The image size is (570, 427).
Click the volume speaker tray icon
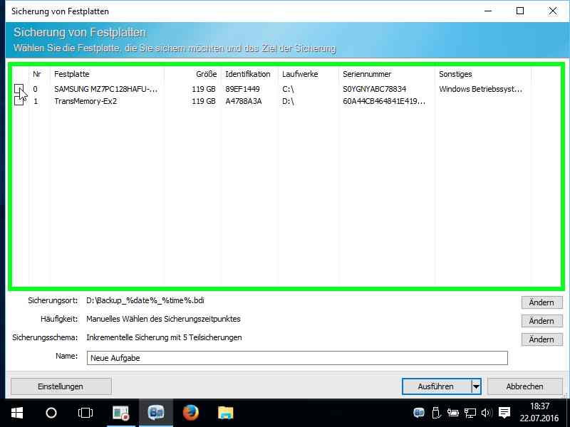coord(487,413)
